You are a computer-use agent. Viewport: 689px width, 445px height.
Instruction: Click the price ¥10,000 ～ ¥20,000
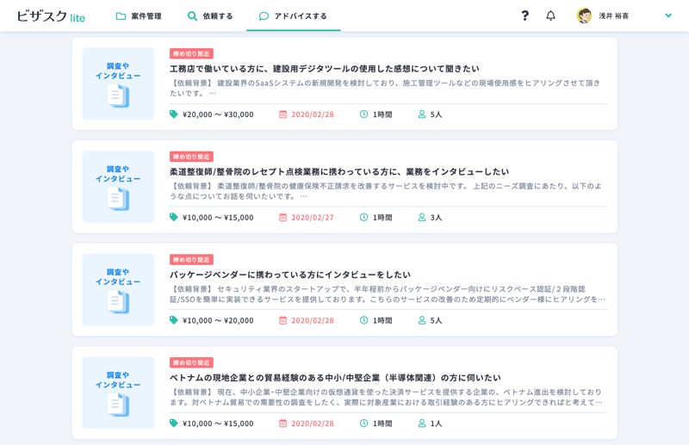[218, 321]
